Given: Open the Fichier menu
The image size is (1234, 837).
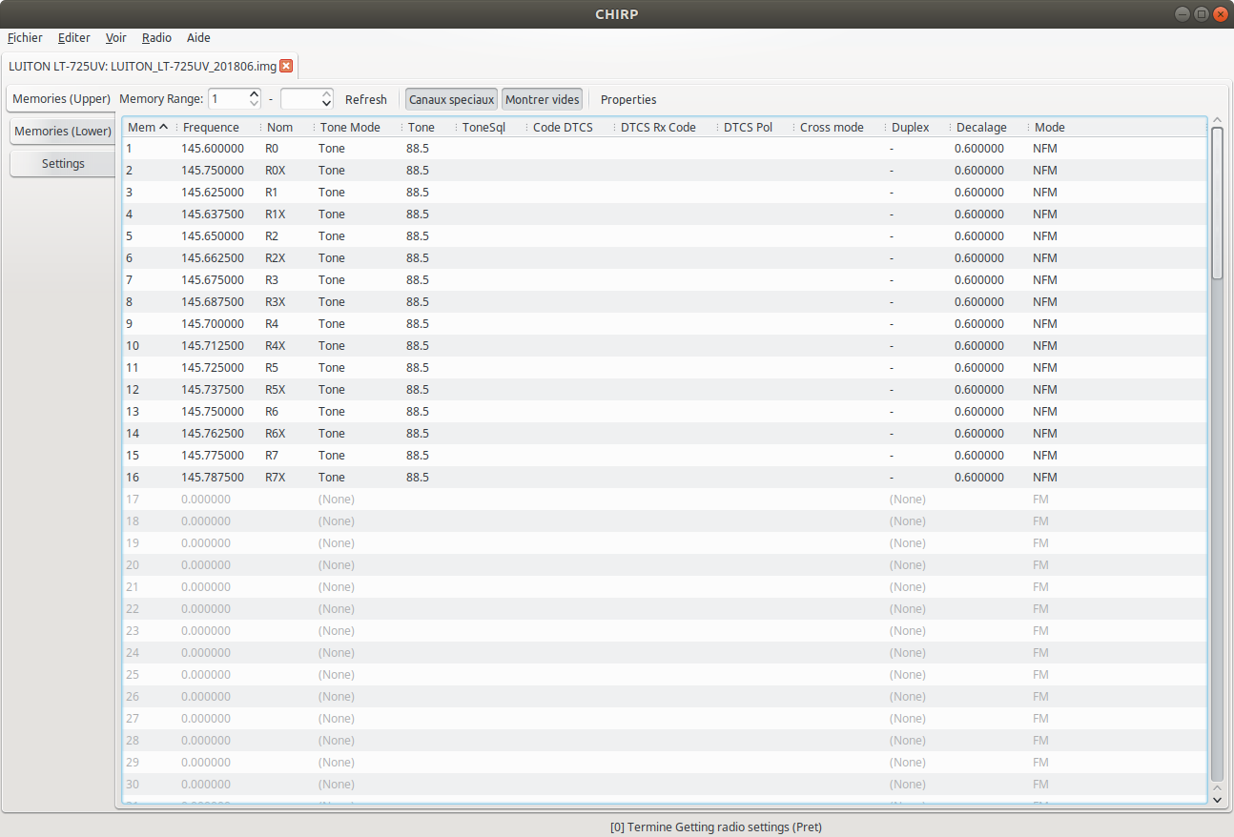Looking at the screenshot, I should [25, 37].
